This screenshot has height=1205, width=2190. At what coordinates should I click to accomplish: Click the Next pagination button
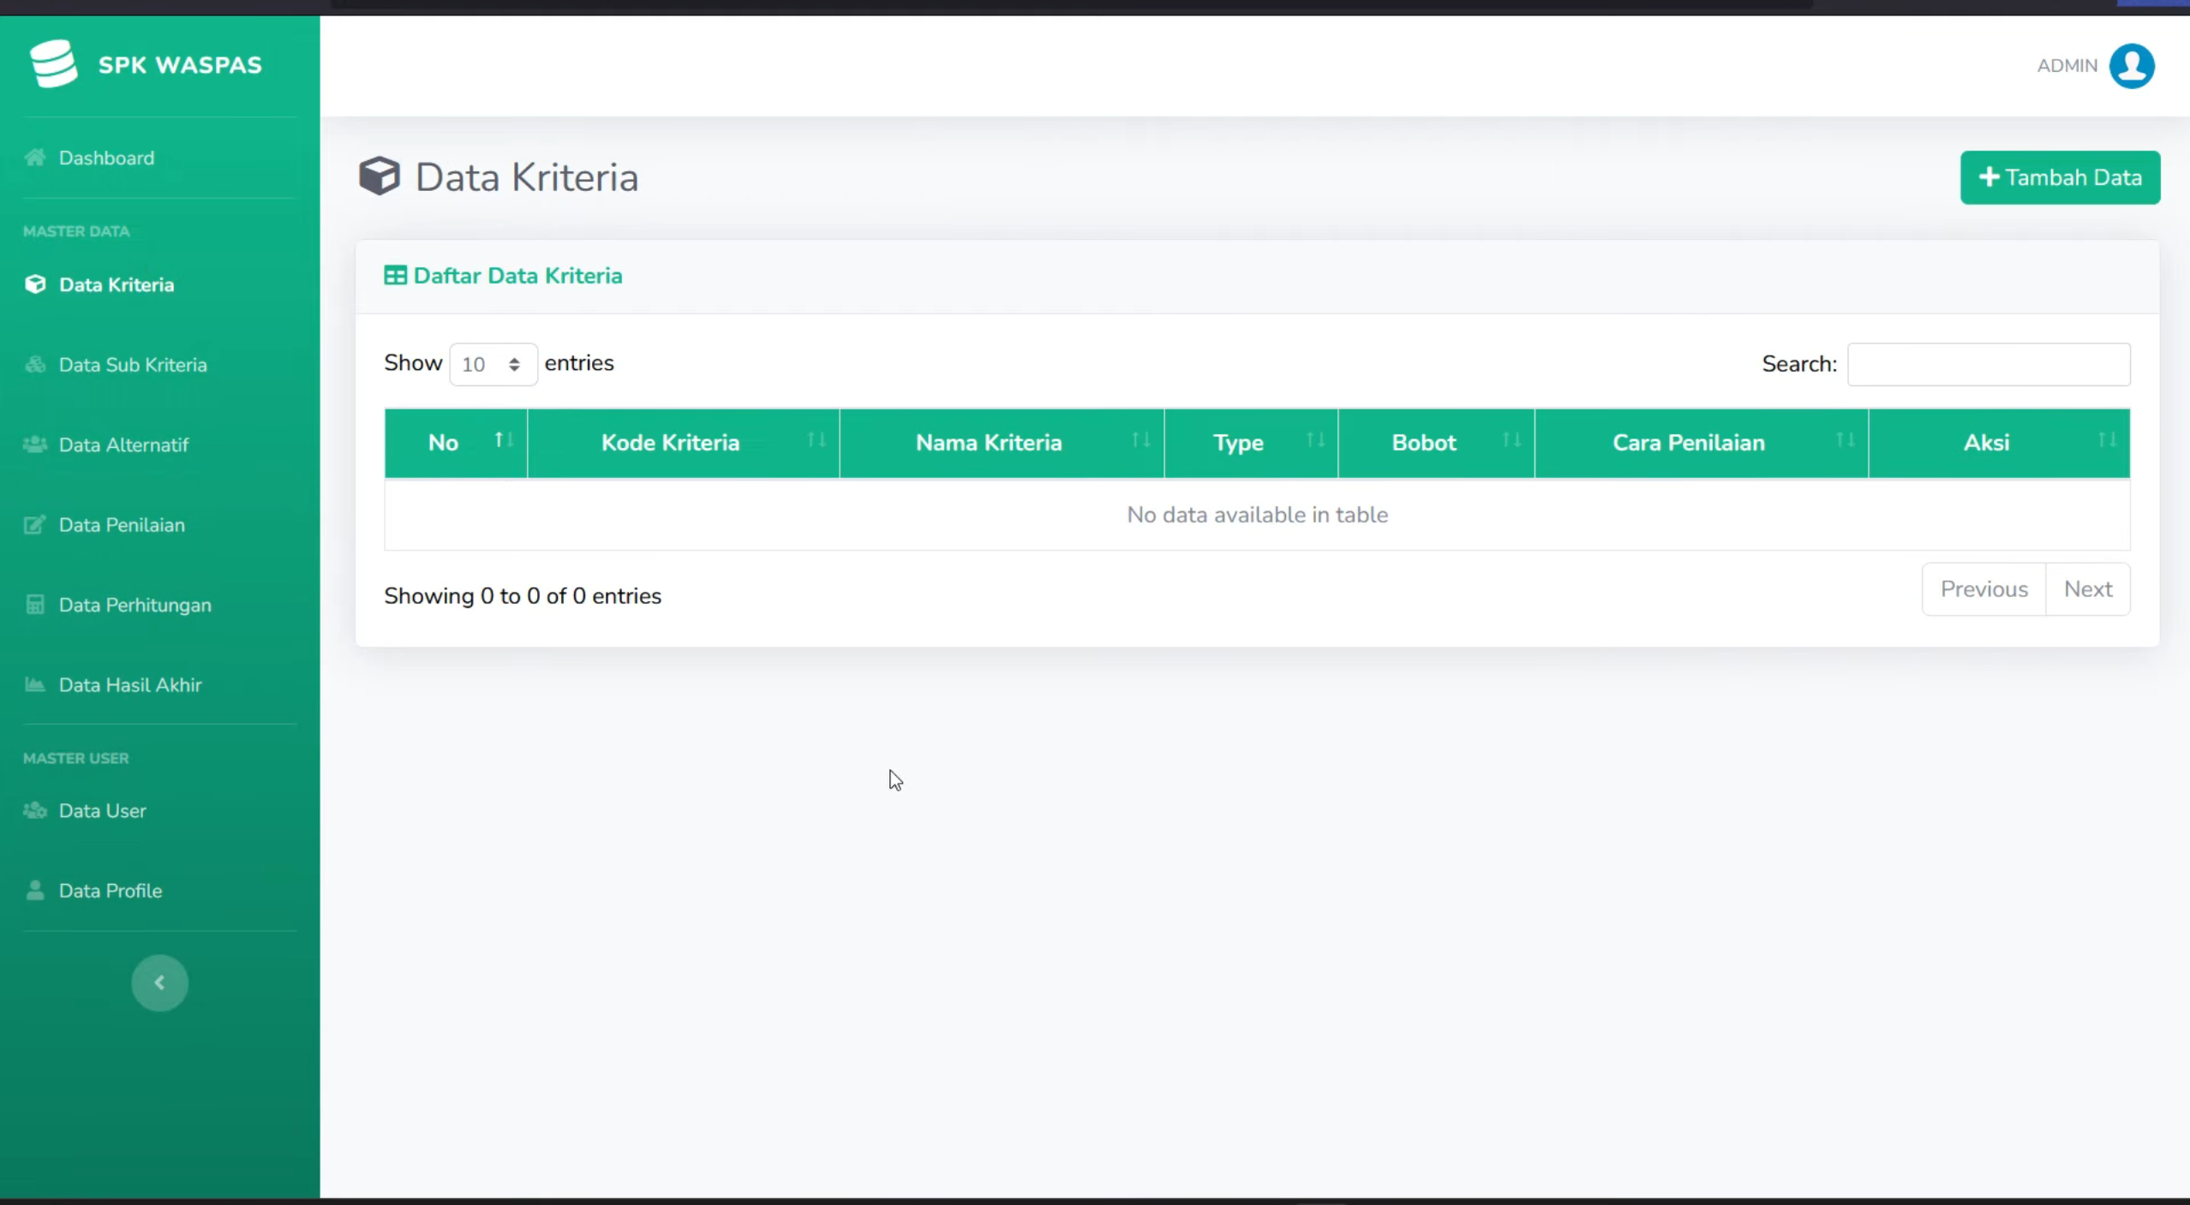[x=2088, y=589]
